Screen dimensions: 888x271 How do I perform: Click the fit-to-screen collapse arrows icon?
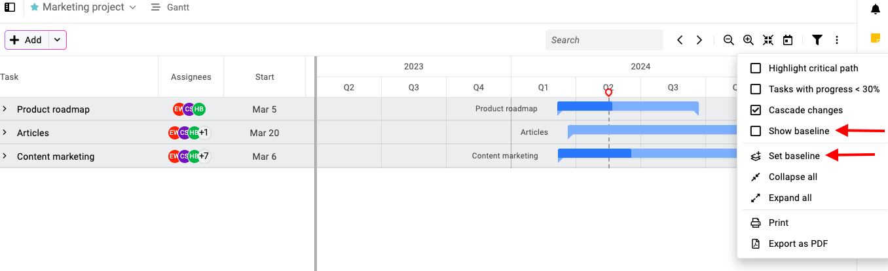(x=768, y=40)
